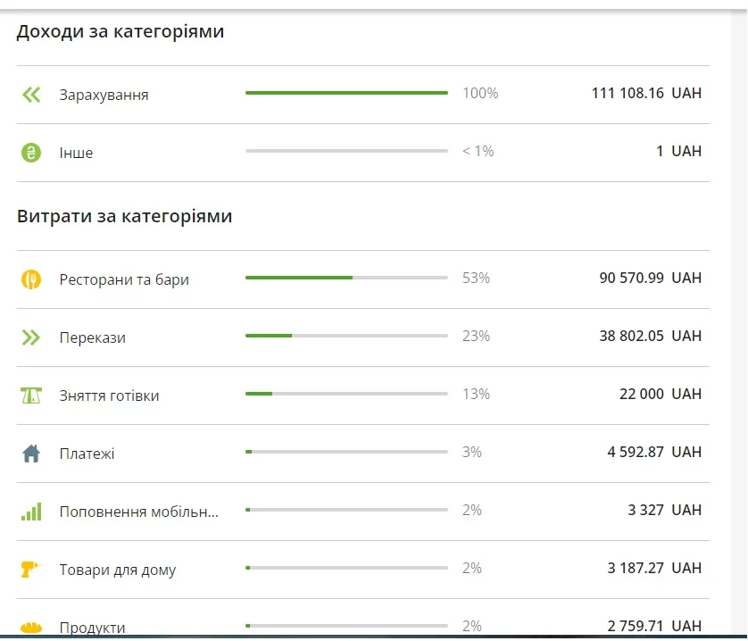Open the Перекази expense category

pos(92,337)
